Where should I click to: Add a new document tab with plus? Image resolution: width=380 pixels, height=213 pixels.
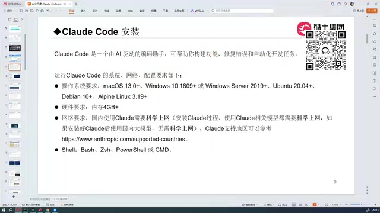pyautogui.click(x=76, y=4)
